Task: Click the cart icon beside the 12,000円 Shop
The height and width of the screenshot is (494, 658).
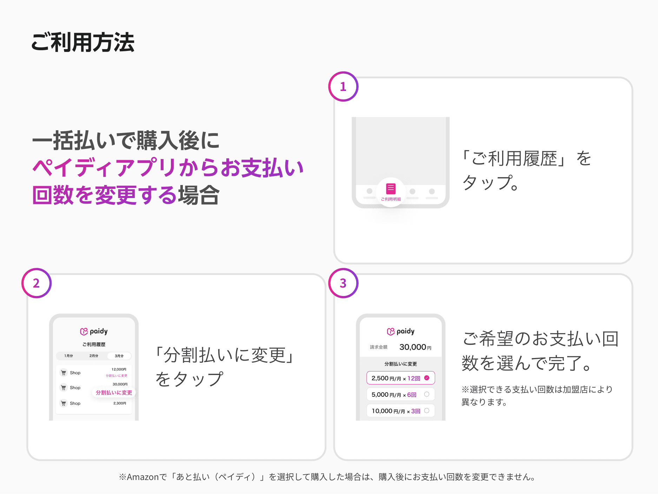Action: coord(64,373)
